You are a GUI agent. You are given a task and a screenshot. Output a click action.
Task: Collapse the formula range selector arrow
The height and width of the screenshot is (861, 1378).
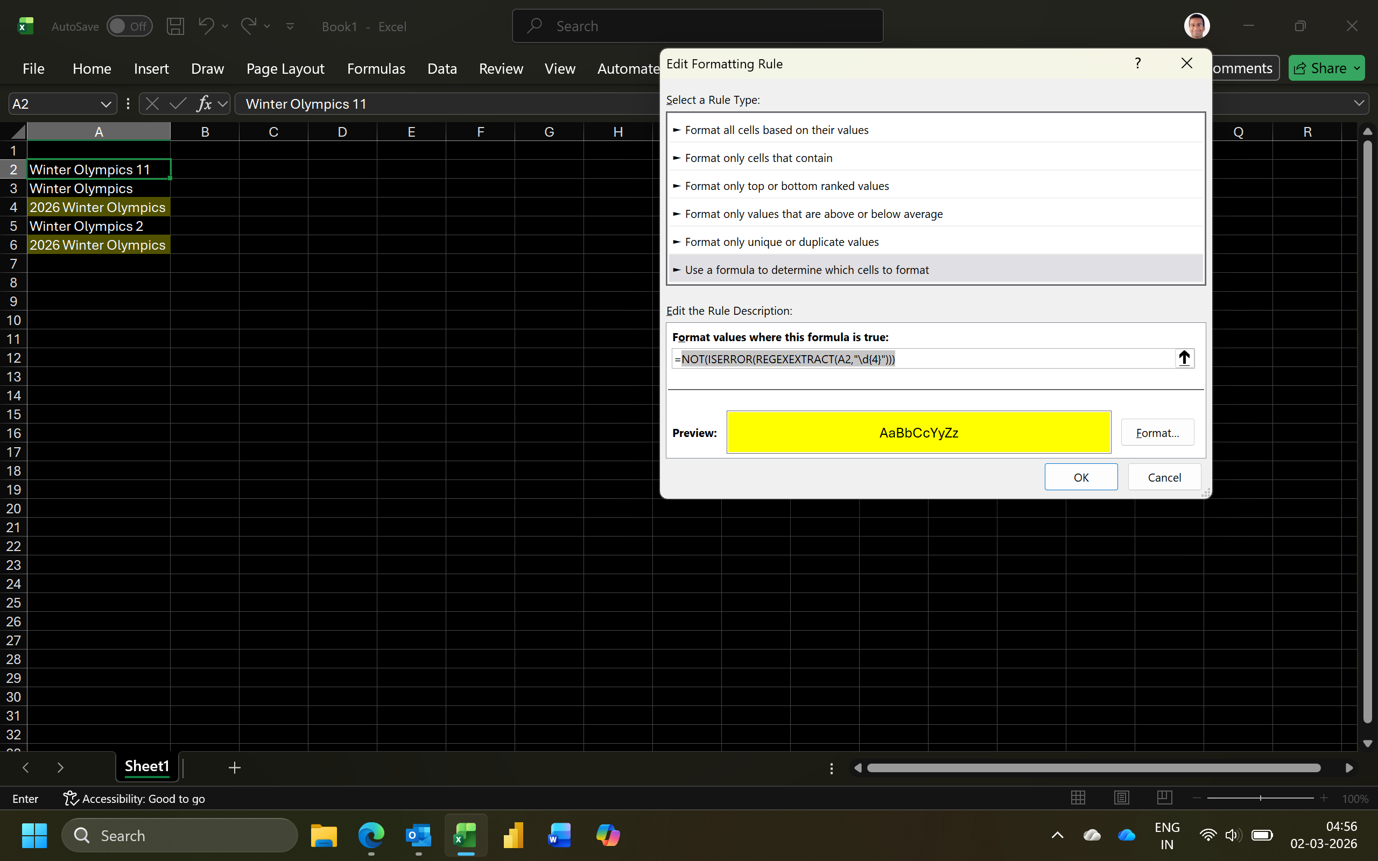pyautogui.click(x=1184, y=358)
